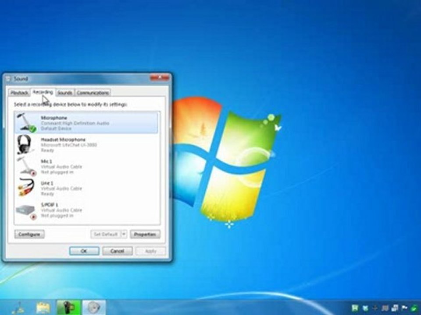This screenshot has height=315, width=421.
Task: Dismiss dialog with Cancel button
Action: pyautogui.click(x=118, y=251)
